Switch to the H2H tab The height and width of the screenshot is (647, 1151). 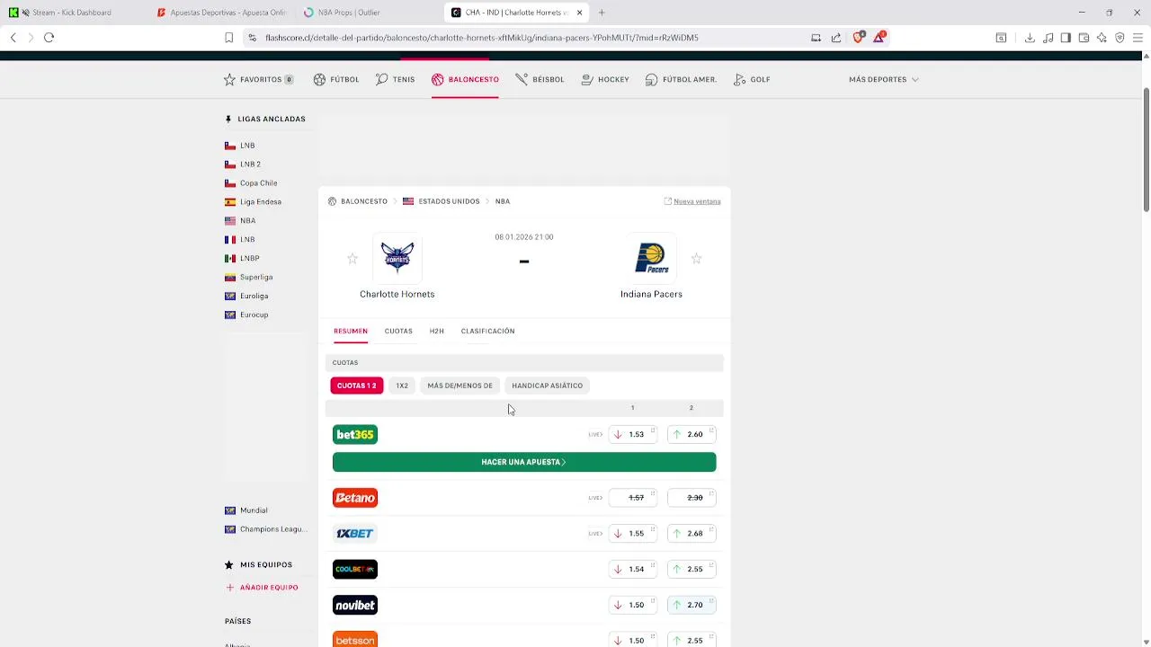click(x=437, y=332)
